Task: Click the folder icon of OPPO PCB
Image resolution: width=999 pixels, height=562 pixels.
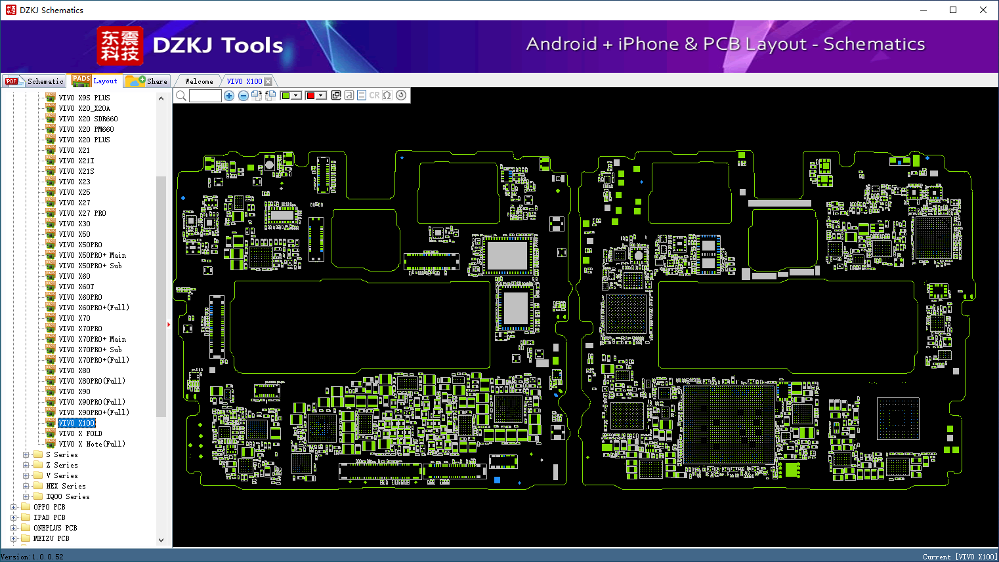Action: [26, 506]
